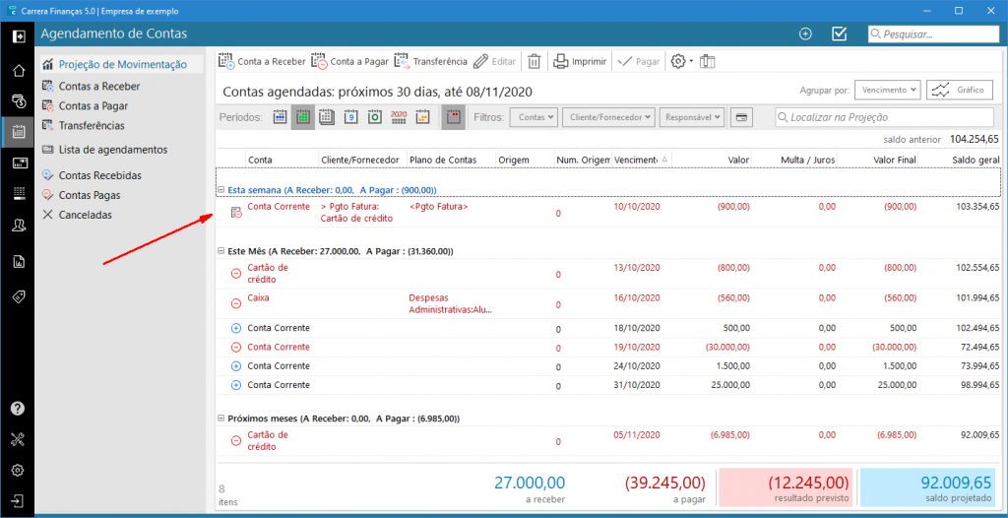Open the Vencimento group-by dropdown
1008x518 pixels.
tap(887, 90)
